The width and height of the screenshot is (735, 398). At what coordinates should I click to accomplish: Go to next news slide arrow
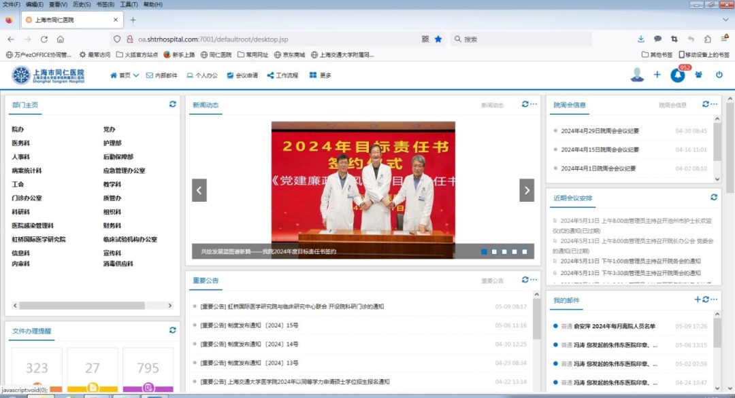tap(527, 190)
